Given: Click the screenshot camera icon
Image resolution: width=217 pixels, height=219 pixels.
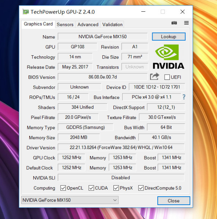Looking at the screenshot, I should 174,23.
